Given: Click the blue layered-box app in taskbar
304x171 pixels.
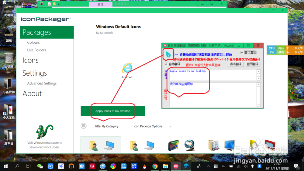Looking at the screenshot, I should coord(186,166).
